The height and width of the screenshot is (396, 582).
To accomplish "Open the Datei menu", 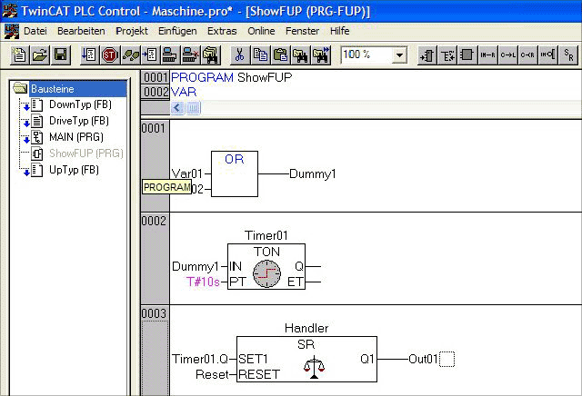I will point(35,31).
